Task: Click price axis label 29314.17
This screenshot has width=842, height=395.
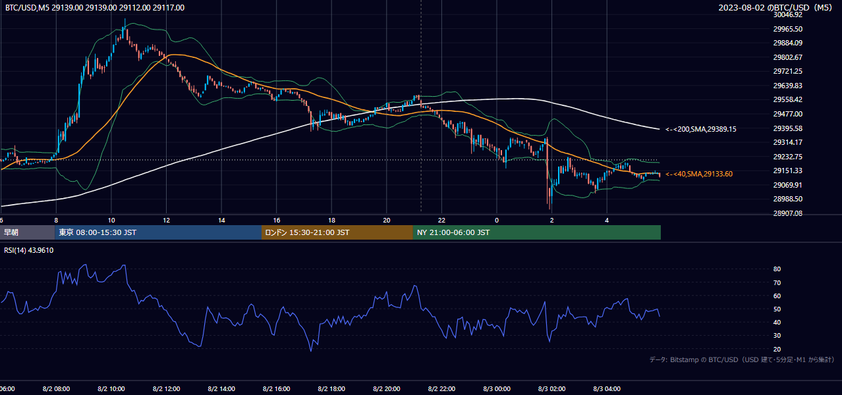Action: point(788,142)
